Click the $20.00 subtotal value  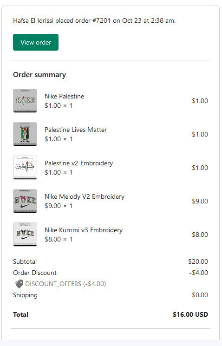pos(198,261)
